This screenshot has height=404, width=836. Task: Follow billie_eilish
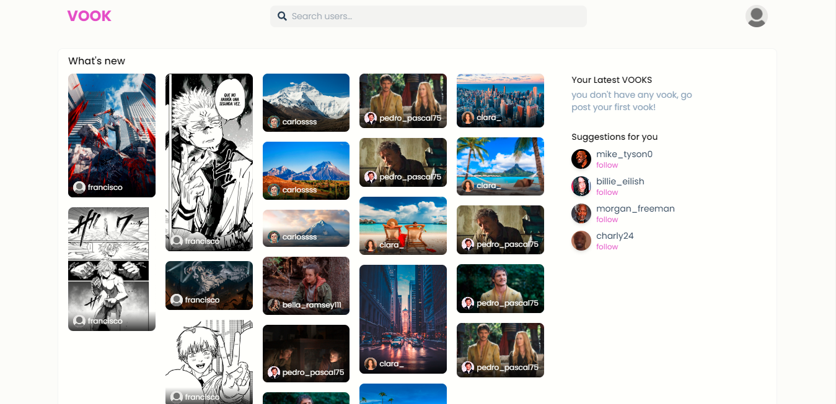click(x=607, y=192)
